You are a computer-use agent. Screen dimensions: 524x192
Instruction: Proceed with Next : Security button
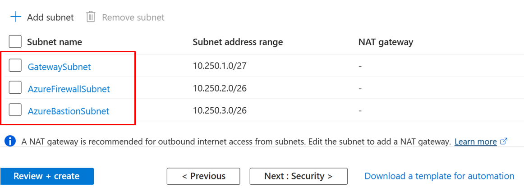pyautogui.click(x=298, y=176)
